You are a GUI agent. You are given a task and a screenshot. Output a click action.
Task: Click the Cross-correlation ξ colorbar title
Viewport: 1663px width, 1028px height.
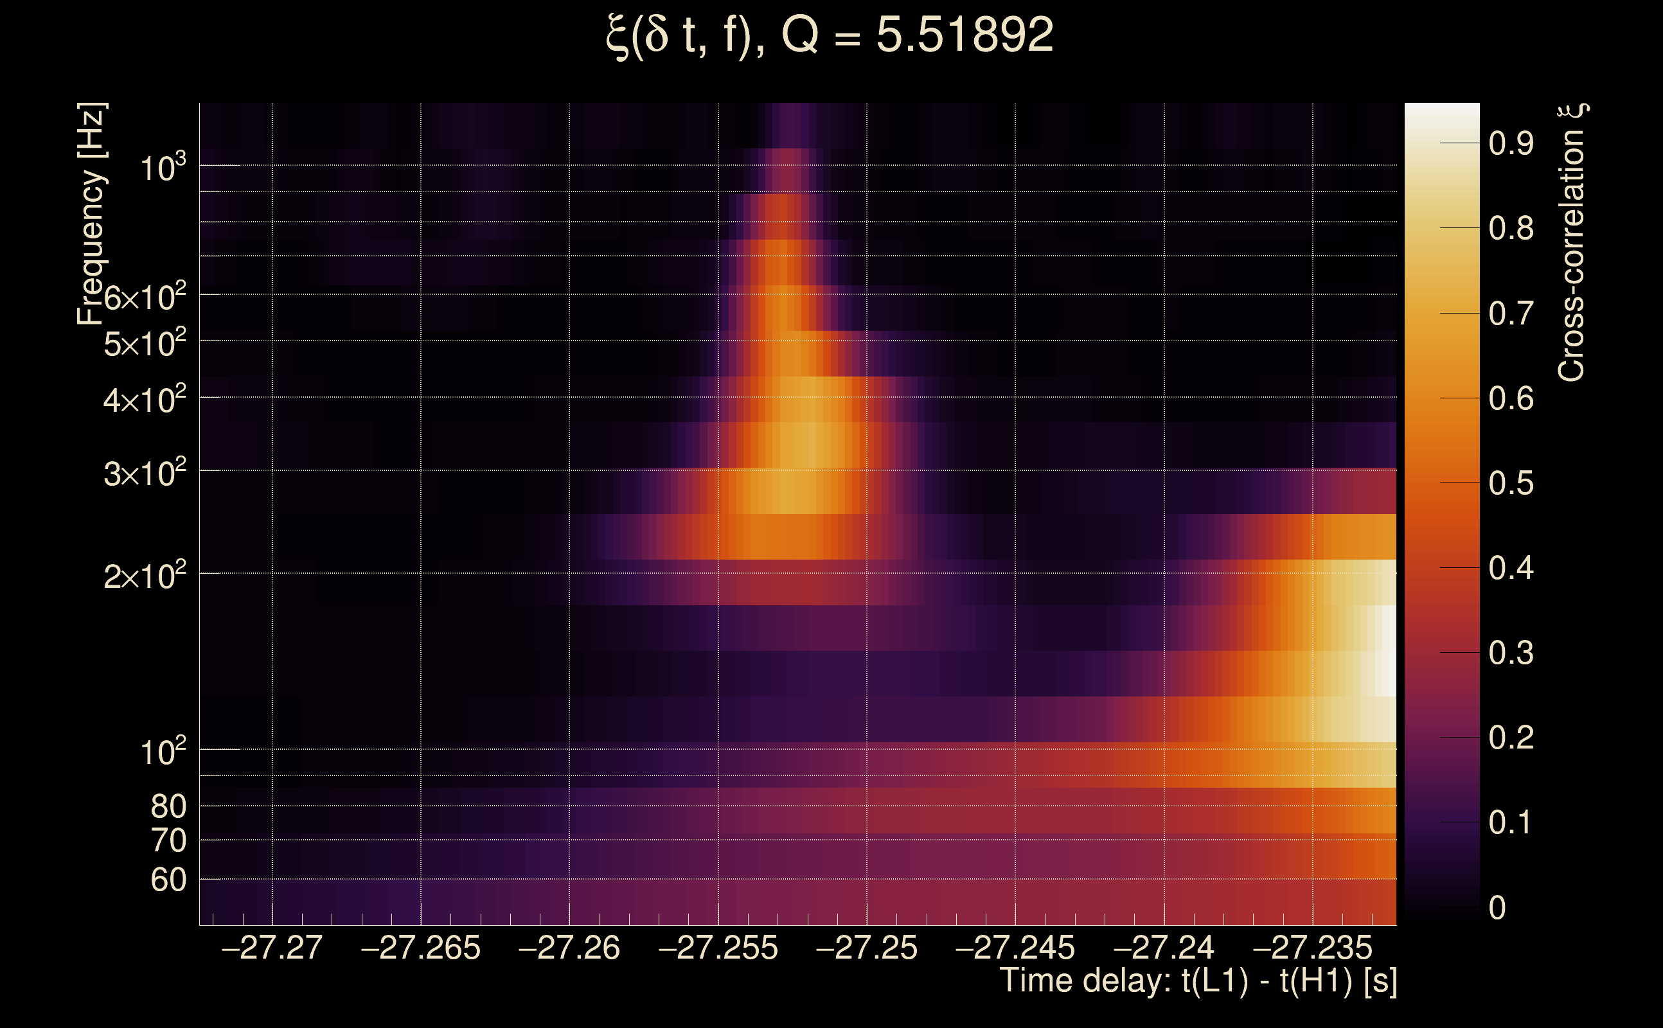tap(1572, 243)
